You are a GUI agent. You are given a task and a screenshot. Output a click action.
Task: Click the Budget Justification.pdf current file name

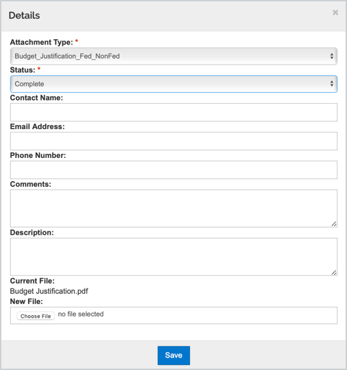pyautogui.click(x=49, y=291)
